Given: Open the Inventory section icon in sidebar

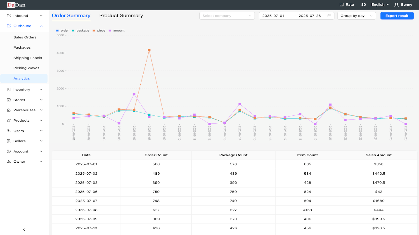Looking at the screenshot, I should 8,89.
